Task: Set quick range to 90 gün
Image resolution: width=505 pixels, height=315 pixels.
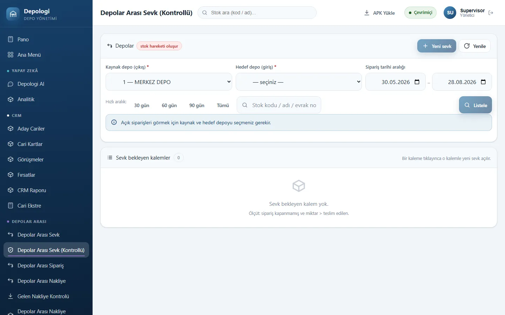Action: pyautogui.click(x=197, y=105)
